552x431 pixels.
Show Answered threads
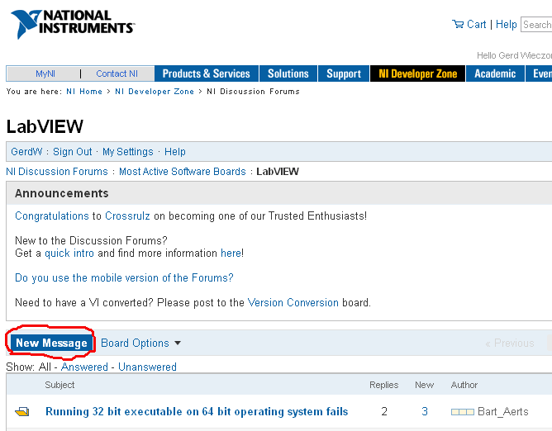click(x=84, y=367)
